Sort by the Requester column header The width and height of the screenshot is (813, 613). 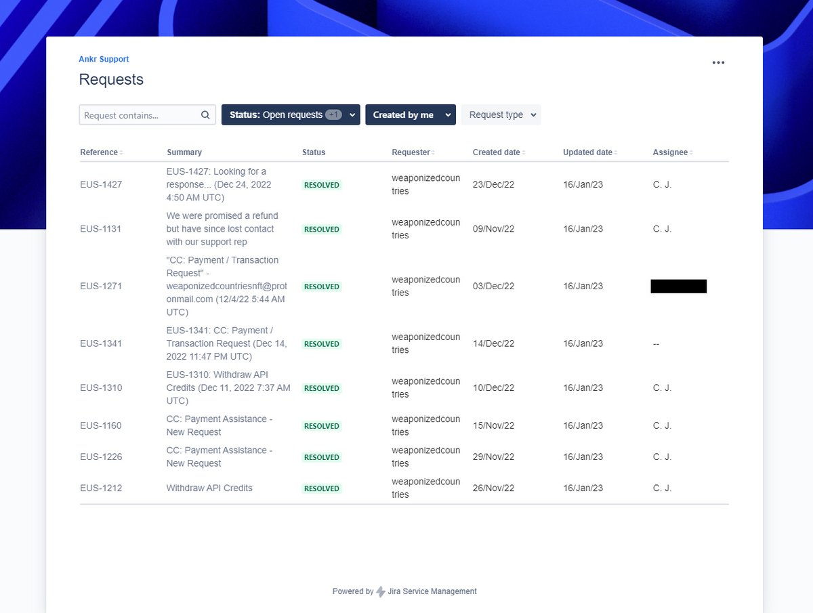pos(413,152)
